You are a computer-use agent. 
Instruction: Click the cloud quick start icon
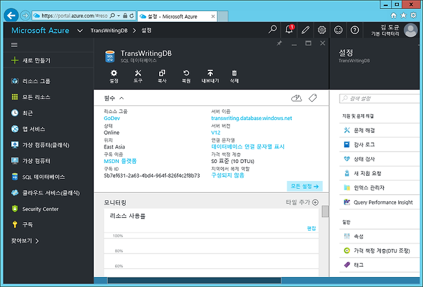click(297, 98)
